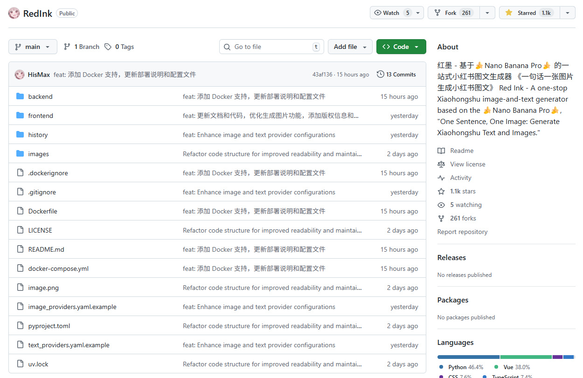Open the backend folder
This screenshot has height=378, width=583.
[40, 96]
